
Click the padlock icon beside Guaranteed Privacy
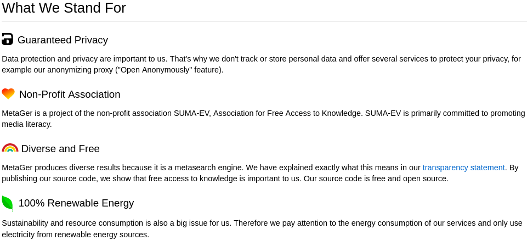(7, 39)
